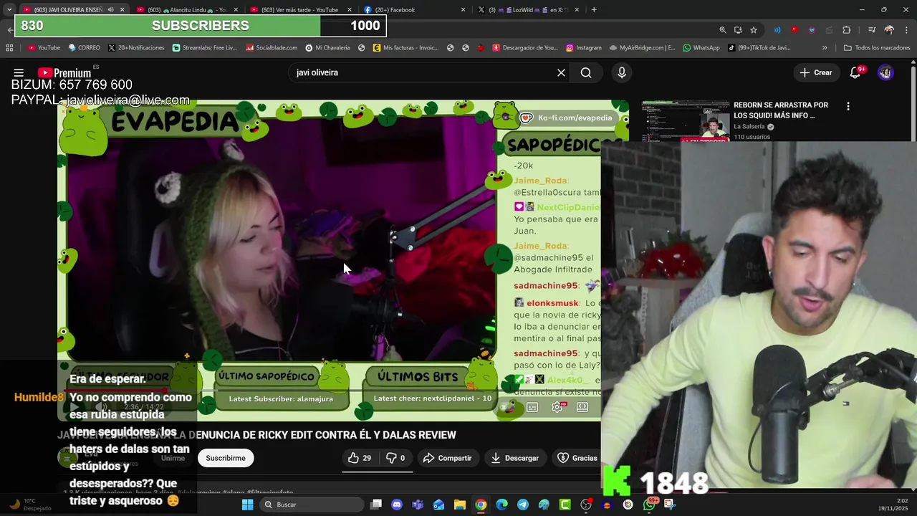Open a new browser tab
This screenshot has height=516, width=917.
594,10
